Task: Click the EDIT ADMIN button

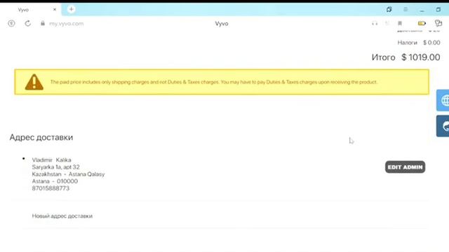Action: (405, 167)
